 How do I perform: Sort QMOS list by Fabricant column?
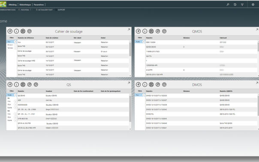pyautogui.click(x=223, y=38)
